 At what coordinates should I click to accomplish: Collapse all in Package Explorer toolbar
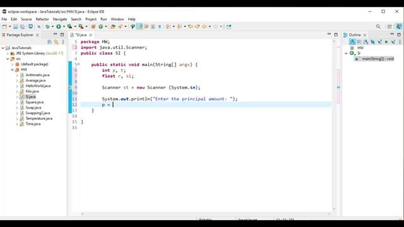(49, 42)
